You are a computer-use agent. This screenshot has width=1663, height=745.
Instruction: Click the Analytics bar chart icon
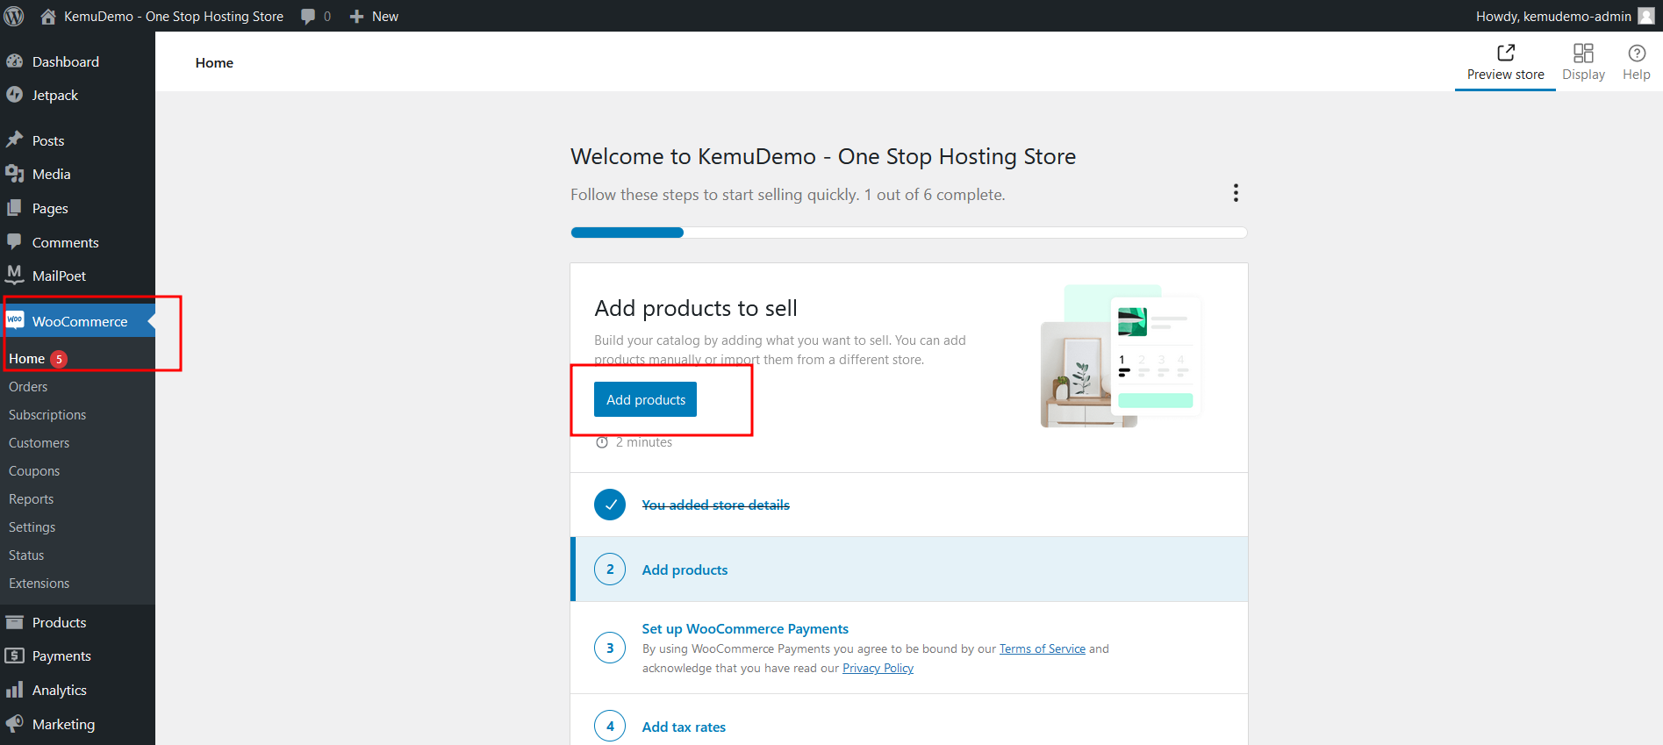click(15, 690)
